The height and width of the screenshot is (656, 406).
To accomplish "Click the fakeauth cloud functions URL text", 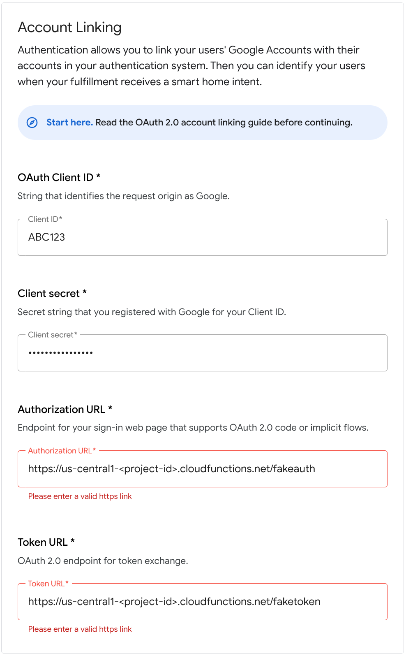I will [171, 468].
